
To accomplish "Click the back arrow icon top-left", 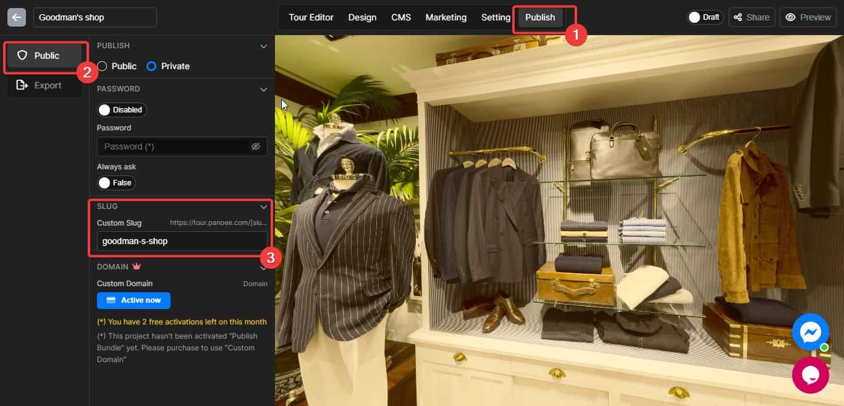I will click(16, 17).
